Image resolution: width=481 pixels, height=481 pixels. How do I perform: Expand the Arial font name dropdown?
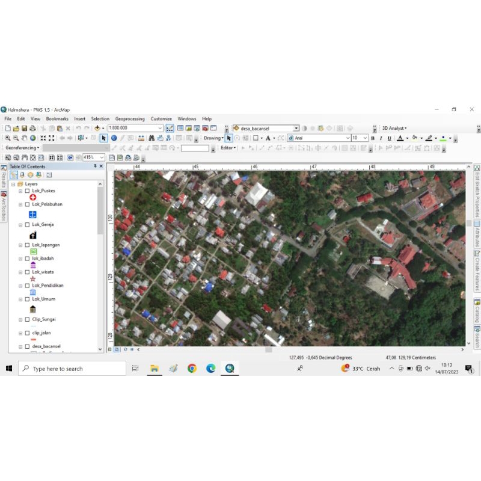point(348,138)
